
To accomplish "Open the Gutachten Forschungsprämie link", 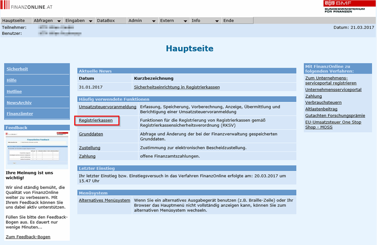I will coord(335,115).
